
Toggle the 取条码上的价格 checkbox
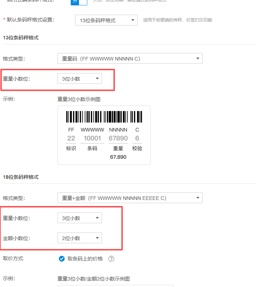62,259
